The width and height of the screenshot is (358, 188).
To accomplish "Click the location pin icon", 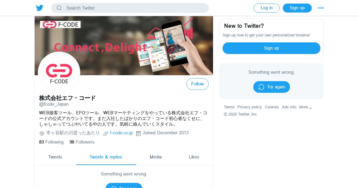I will [42, 133].
